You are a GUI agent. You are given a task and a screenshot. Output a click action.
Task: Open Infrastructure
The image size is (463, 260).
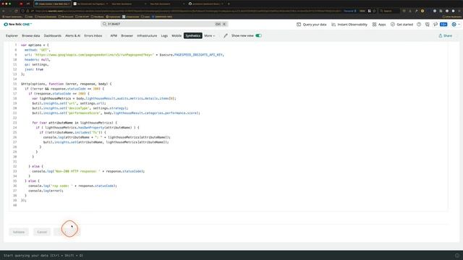[147, 35]
